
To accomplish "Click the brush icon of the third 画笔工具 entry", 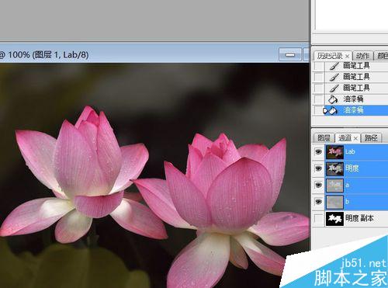I will [x=334, y=88].
